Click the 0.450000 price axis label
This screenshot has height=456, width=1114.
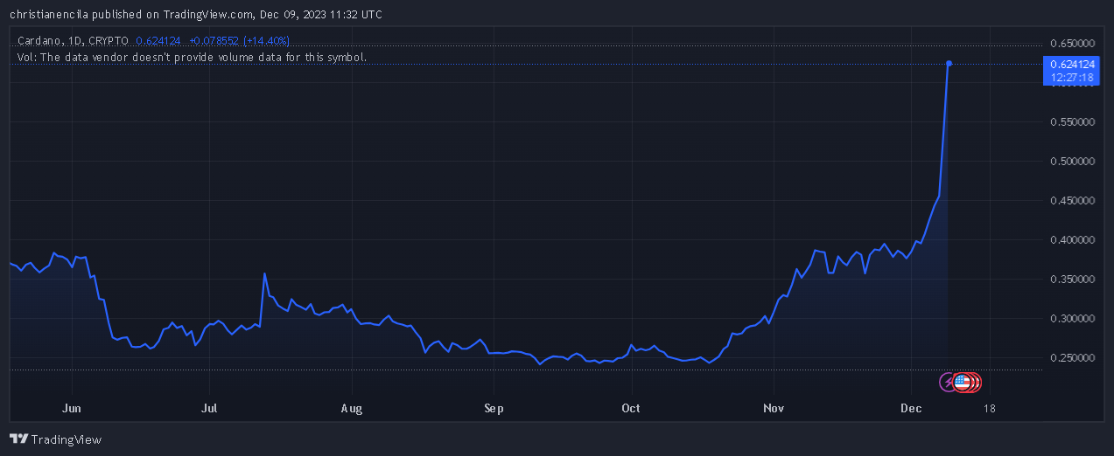(x=1072, y=200)
